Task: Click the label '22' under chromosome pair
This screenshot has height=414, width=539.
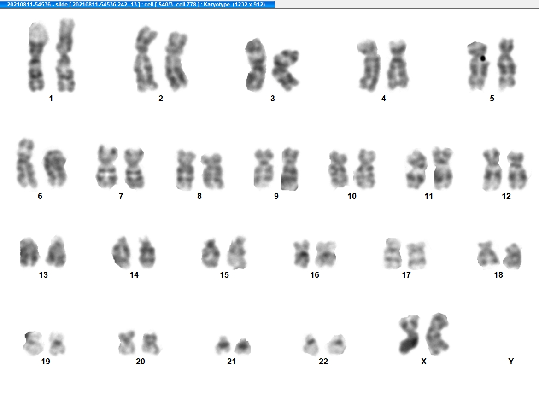Action: click(x=323, y=362)
